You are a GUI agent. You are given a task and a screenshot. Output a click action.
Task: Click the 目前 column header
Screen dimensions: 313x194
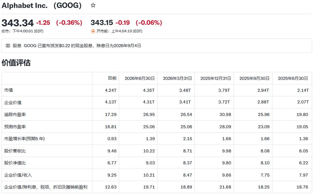pyautogui.click(x=112, y=78)
